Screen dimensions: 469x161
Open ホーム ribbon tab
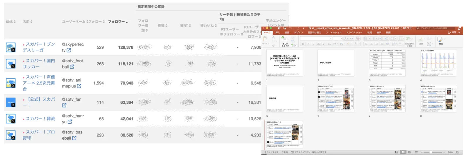tap(267, 32)
